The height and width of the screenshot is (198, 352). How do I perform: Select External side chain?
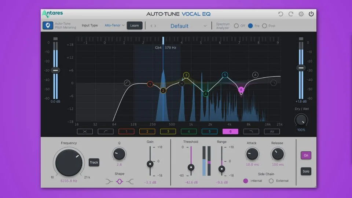pyautogui.click(x=271, y=181)
